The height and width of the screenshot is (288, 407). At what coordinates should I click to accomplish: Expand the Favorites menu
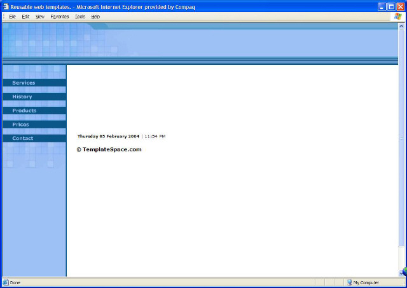pos(60,17)
